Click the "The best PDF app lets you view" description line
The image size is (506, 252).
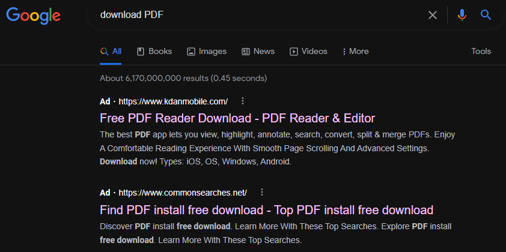277,134
